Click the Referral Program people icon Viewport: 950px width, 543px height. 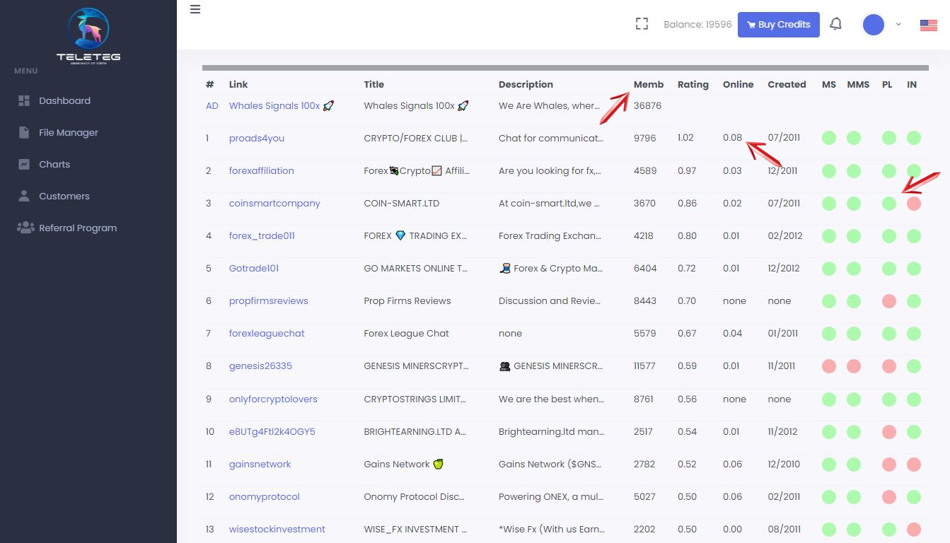click(25, 228)
